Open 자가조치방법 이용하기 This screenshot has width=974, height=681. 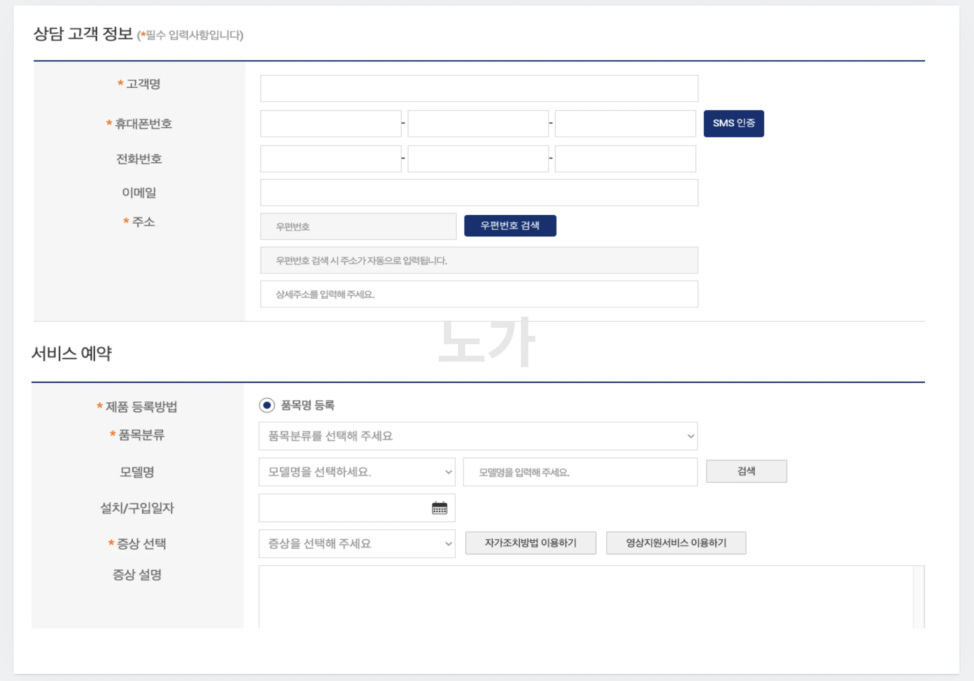click(x=530, y=543)
